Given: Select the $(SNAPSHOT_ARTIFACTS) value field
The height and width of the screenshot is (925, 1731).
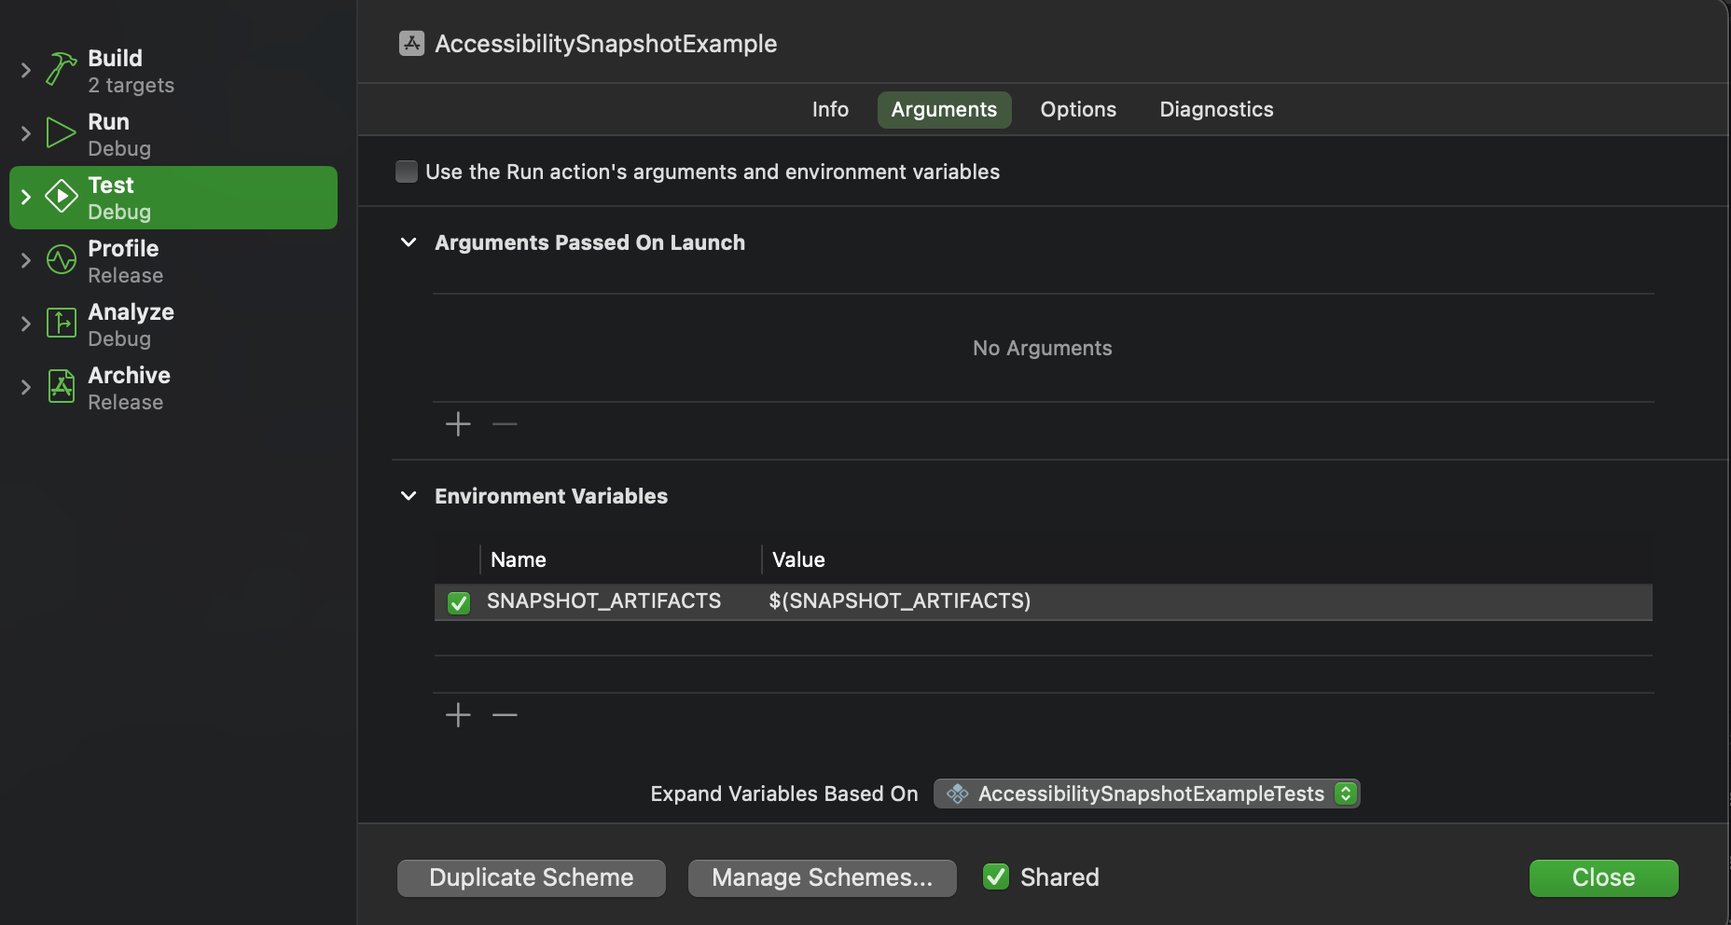Looking at the screenshot, I should tap(900, 601).
